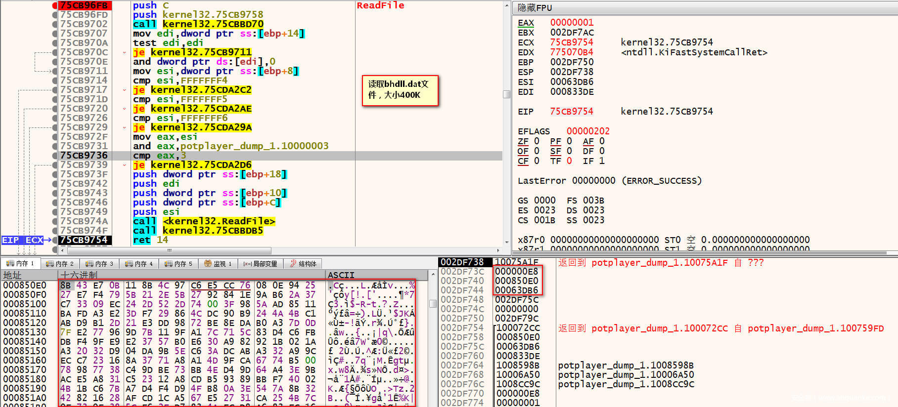Switch to the 内存 2 dump tab
Image resolution: width=898 pixels, height=407 pixels.
tap(60, 264)
